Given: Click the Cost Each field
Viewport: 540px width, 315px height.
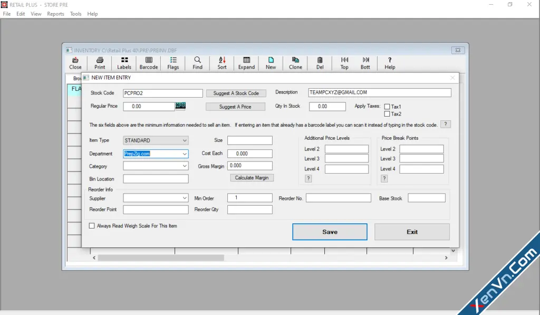Looking at the screenshot, I should click(x=249, y=154).
